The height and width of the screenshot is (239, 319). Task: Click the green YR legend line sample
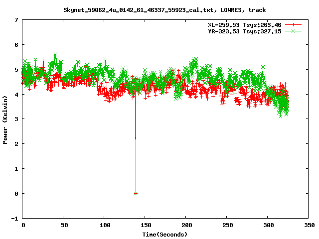pos(293,31)
